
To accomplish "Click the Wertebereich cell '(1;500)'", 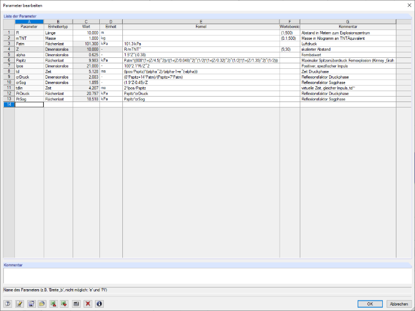I will (290, 33).
